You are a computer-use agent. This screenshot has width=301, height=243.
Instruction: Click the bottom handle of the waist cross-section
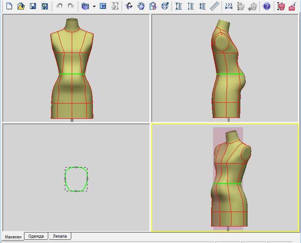[x=76, y=191]
